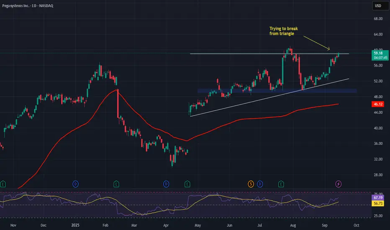
Task: Click the 64.00 price axis label
Action: tap(378, 34)
